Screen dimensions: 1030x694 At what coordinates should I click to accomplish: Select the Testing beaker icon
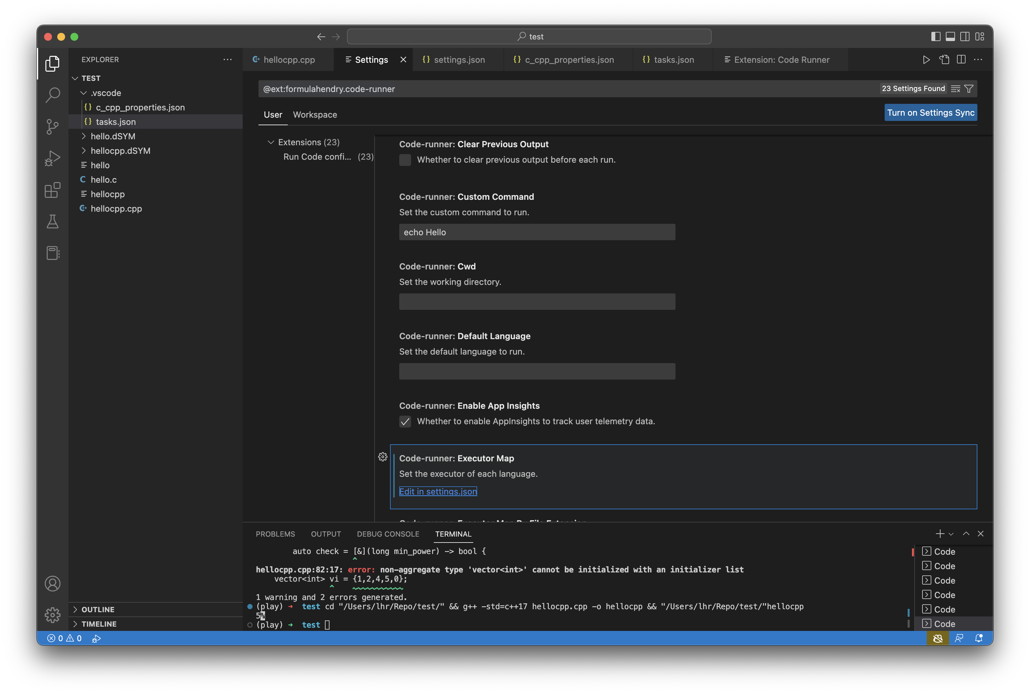pos(53,222)
